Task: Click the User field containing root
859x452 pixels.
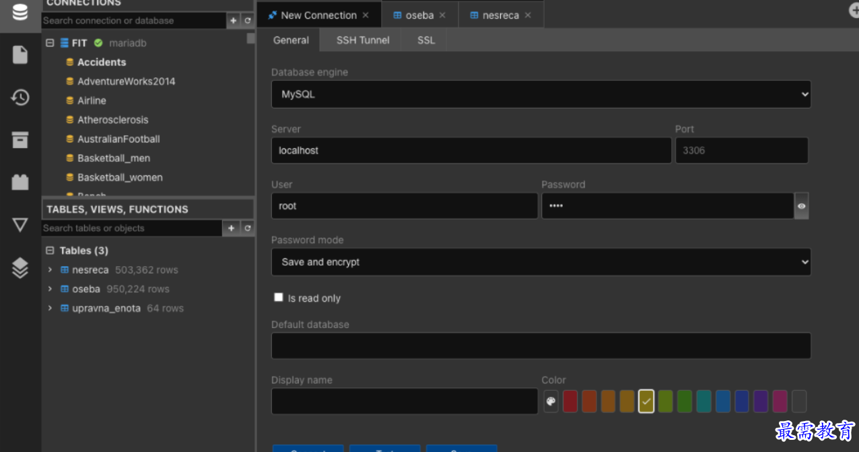Action: tap(405, 206)
